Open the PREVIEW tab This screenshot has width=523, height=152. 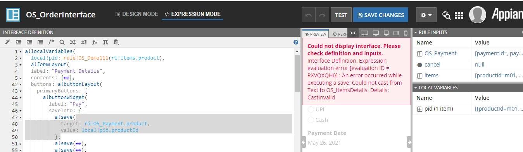(x=316, y=34)
